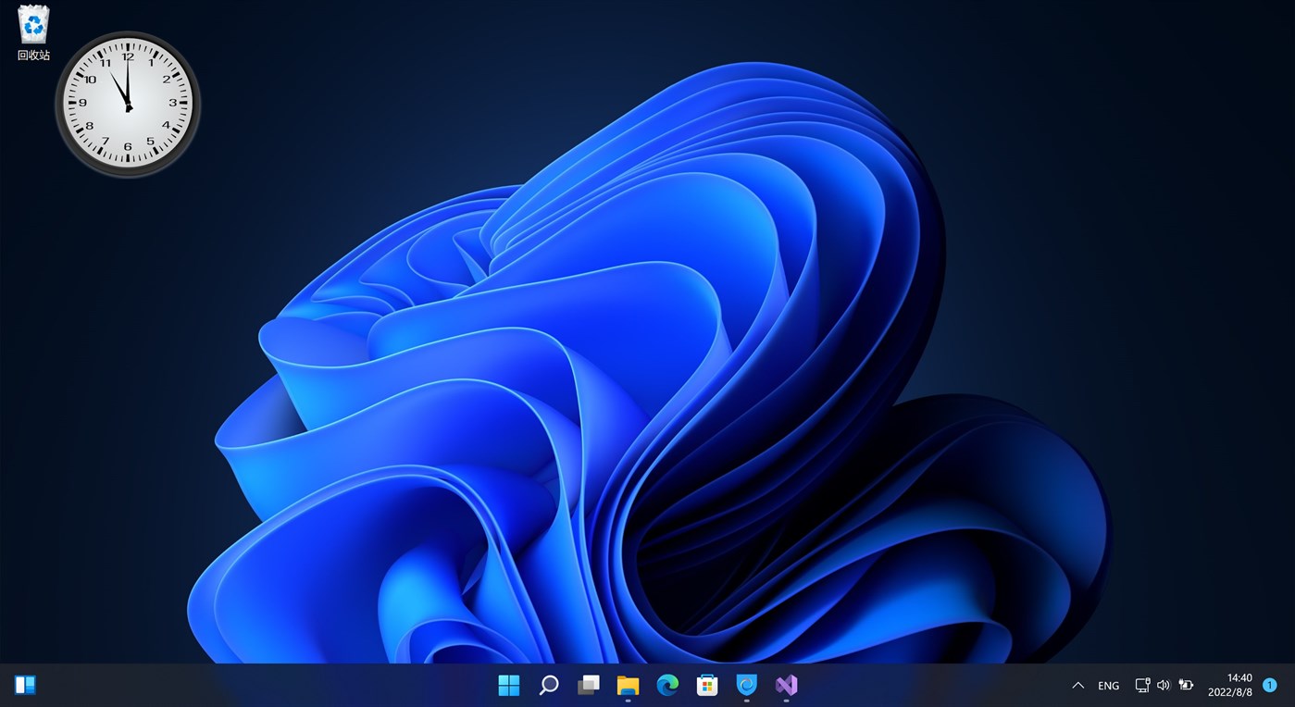Expand hidden system tray icons
The height and width of the screenshot is (707, 1295).
point(1077,685)
